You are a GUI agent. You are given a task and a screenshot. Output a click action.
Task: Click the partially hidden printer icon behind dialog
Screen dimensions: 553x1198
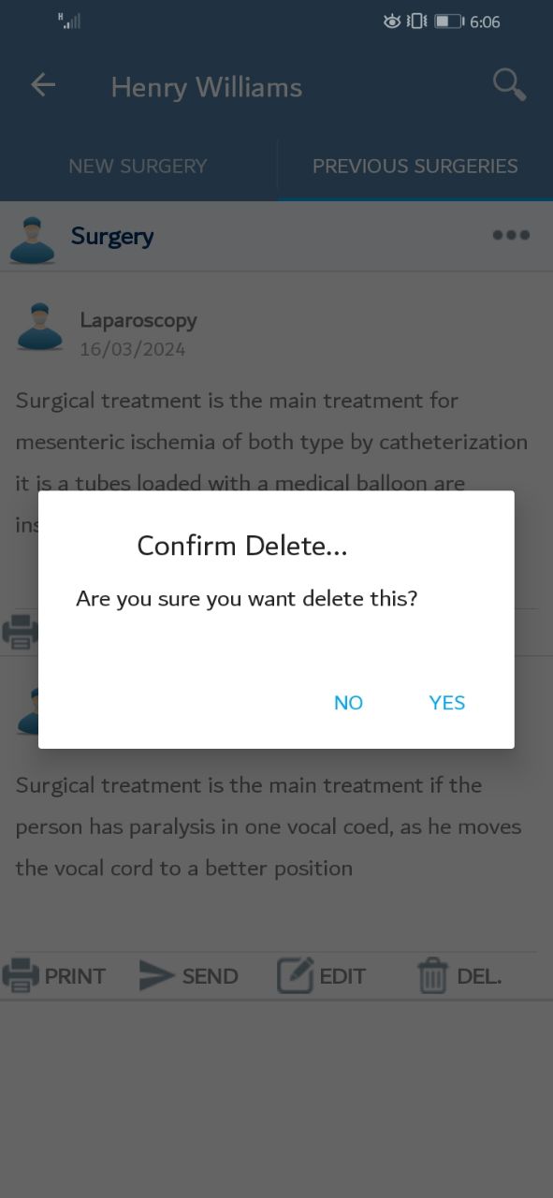[20, 632]
